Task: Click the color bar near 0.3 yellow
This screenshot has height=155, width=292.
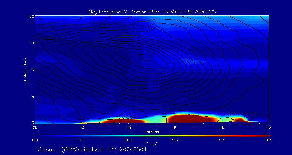Action: (x=175, y=136)
